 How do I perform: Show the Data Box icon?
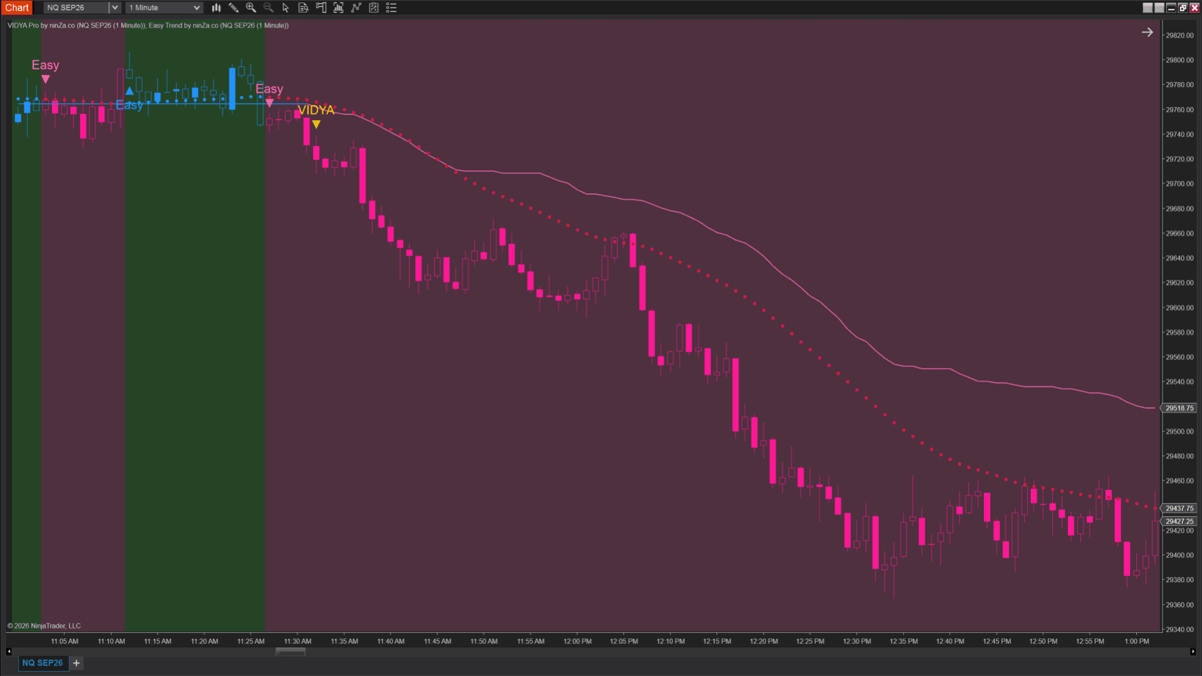pos(304,8)
